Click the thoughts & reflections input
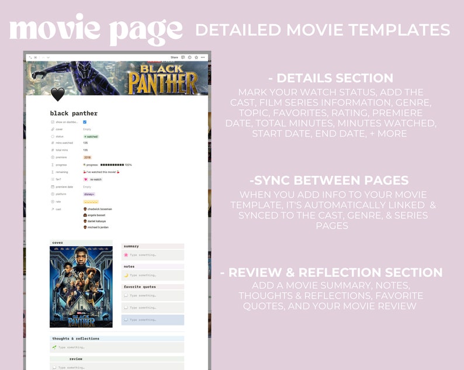This screenshot has height=370, width=464. click(117, 347)
